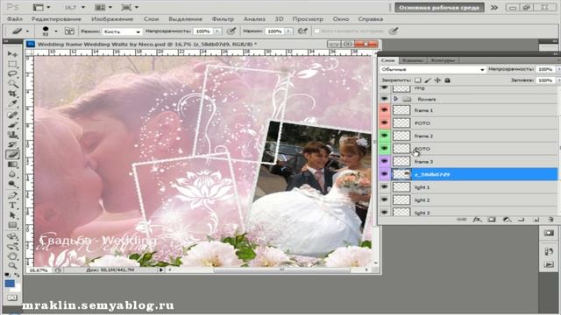Select the Brush tool

12,125
